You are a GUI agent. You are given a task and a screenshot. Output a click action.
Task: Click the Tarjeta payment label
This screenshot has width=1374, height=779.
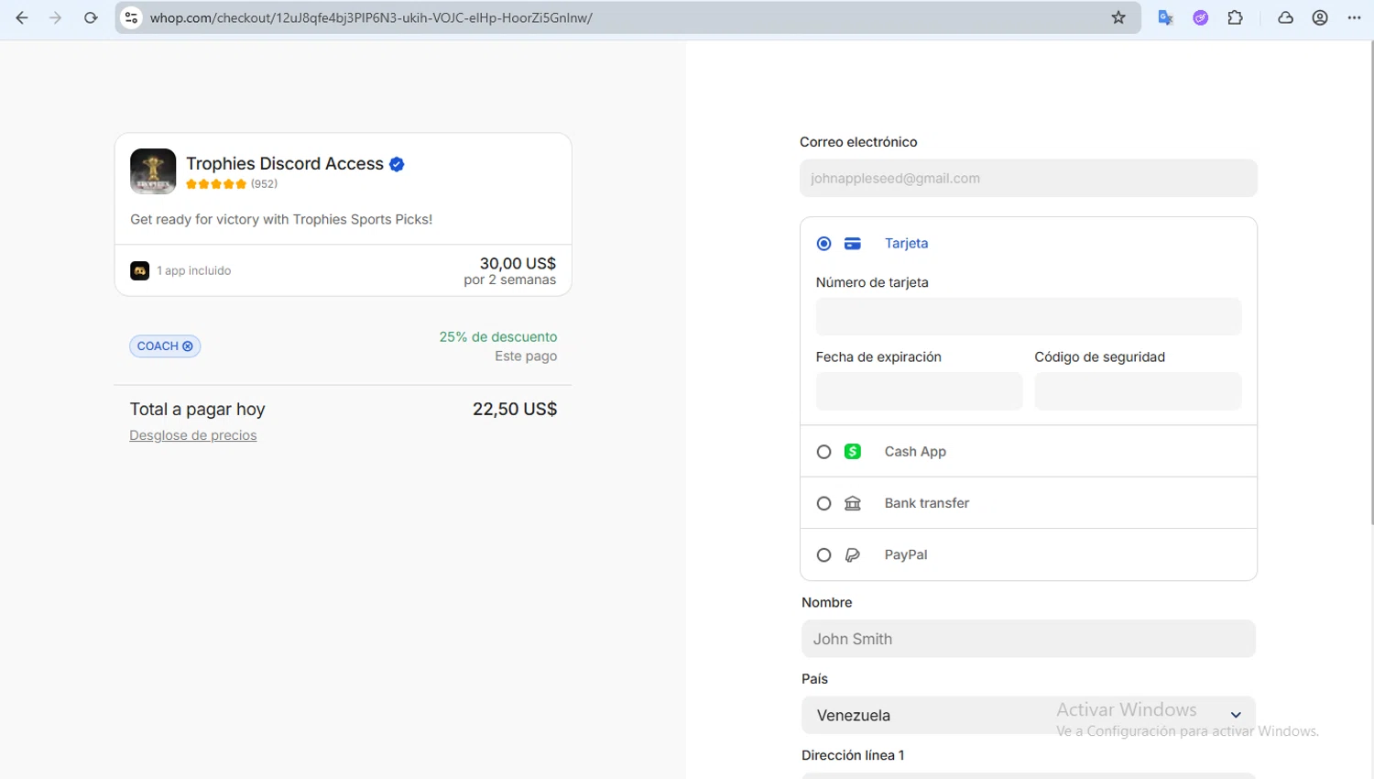[906, 244]
